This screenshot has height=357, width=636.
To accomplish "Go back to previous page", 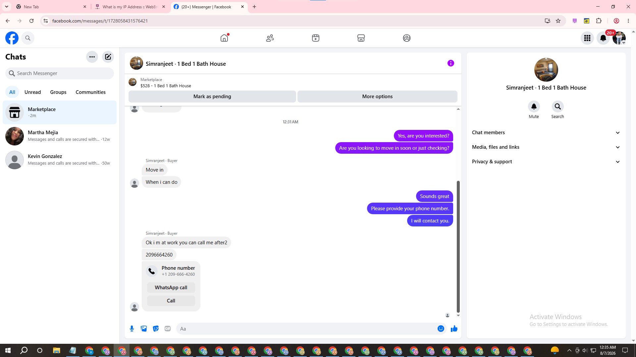I will [8, 21].
